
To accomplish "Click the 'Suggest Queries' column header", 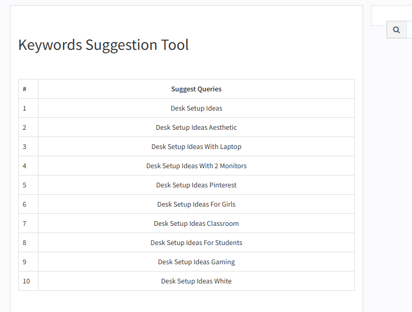I will click(196, 89).
